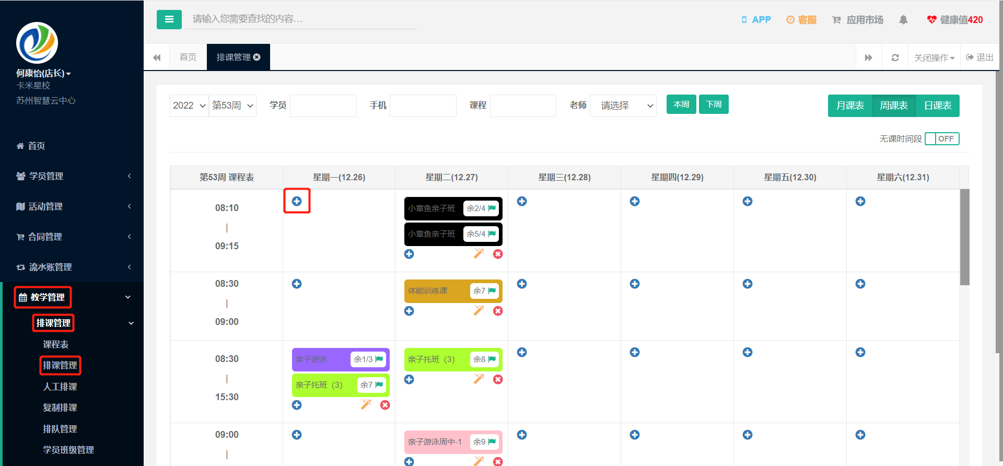This screenshot has width=1003, height=466.
Task: Open the year 2022 dropdown
Action: coord(189,106)
